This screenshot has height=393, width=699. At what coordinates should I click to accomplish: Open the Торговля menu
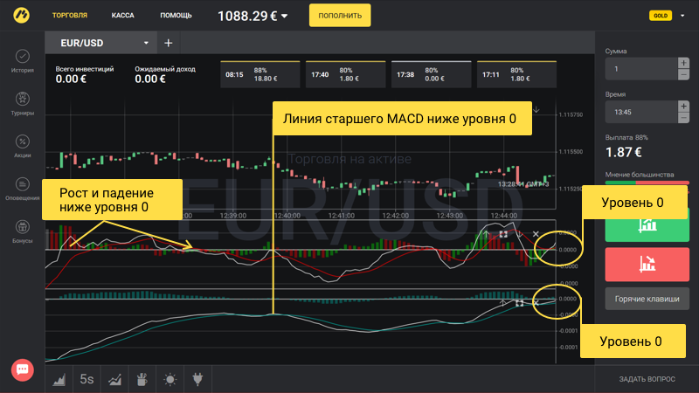click(x=70, y=15)
